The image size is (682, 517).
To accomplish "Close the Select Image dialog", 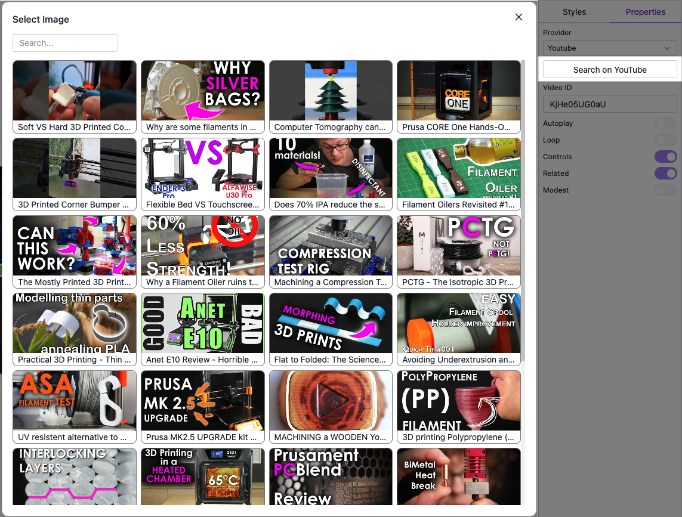I will (x=518, y=17).
